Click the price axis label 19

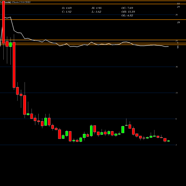pos(178,23)
